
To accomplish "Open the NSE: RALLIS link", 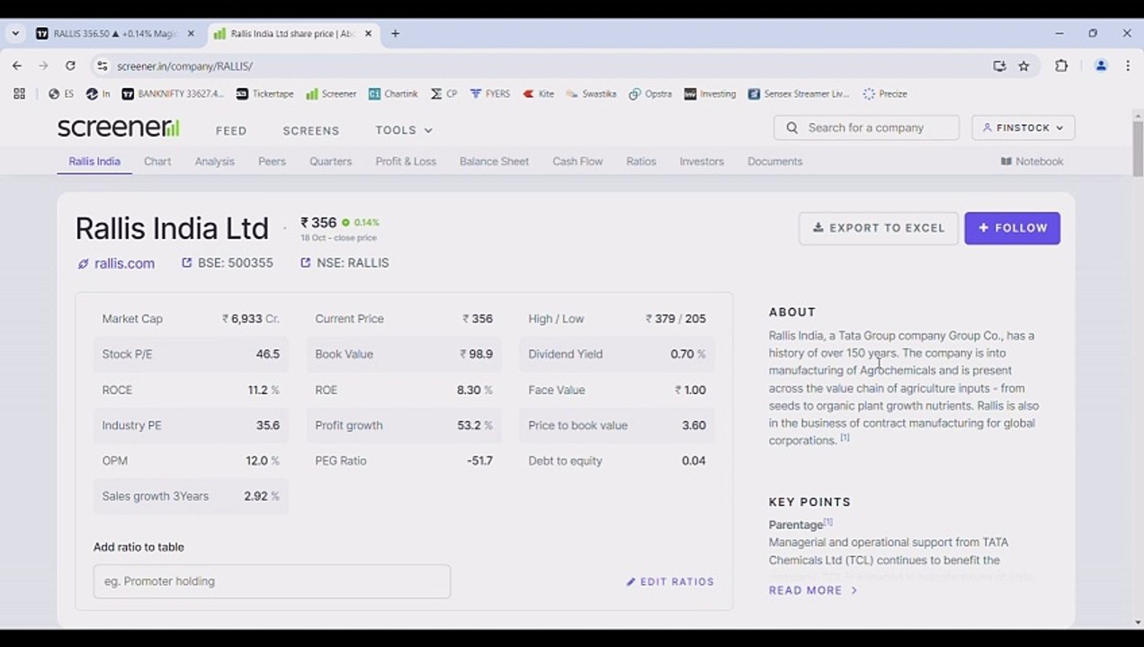I will pos(345,262).
